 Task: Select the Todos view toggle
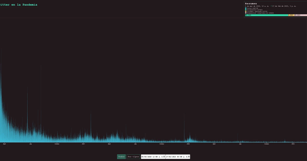click(122, 157)
